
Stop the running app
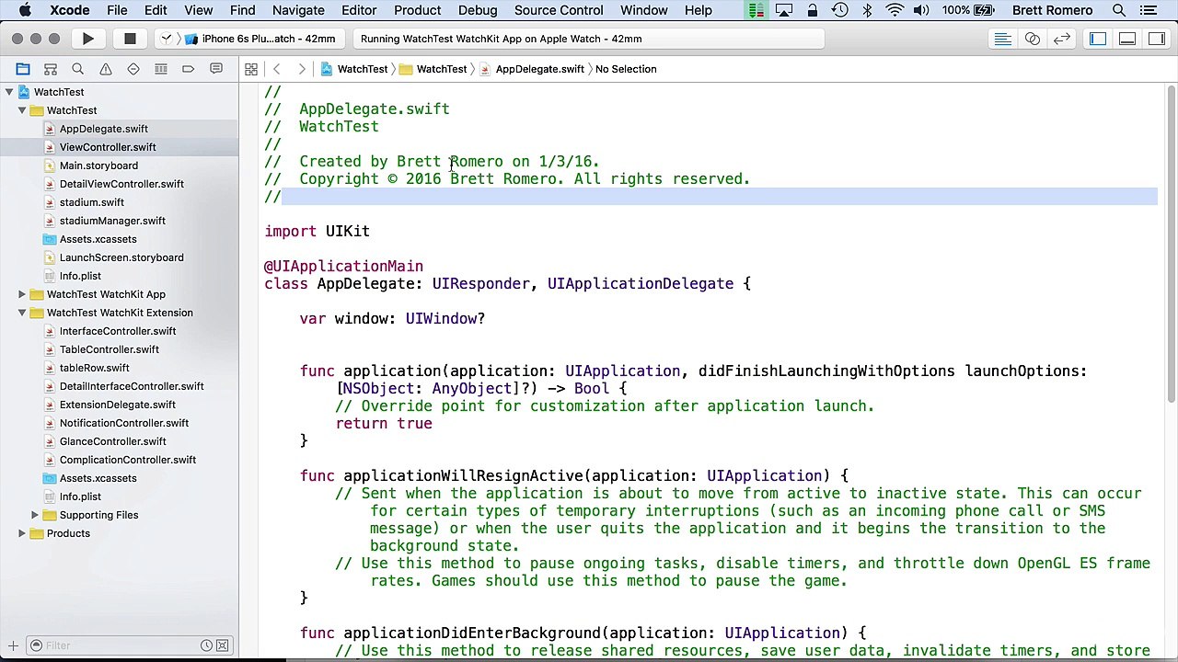130,39
